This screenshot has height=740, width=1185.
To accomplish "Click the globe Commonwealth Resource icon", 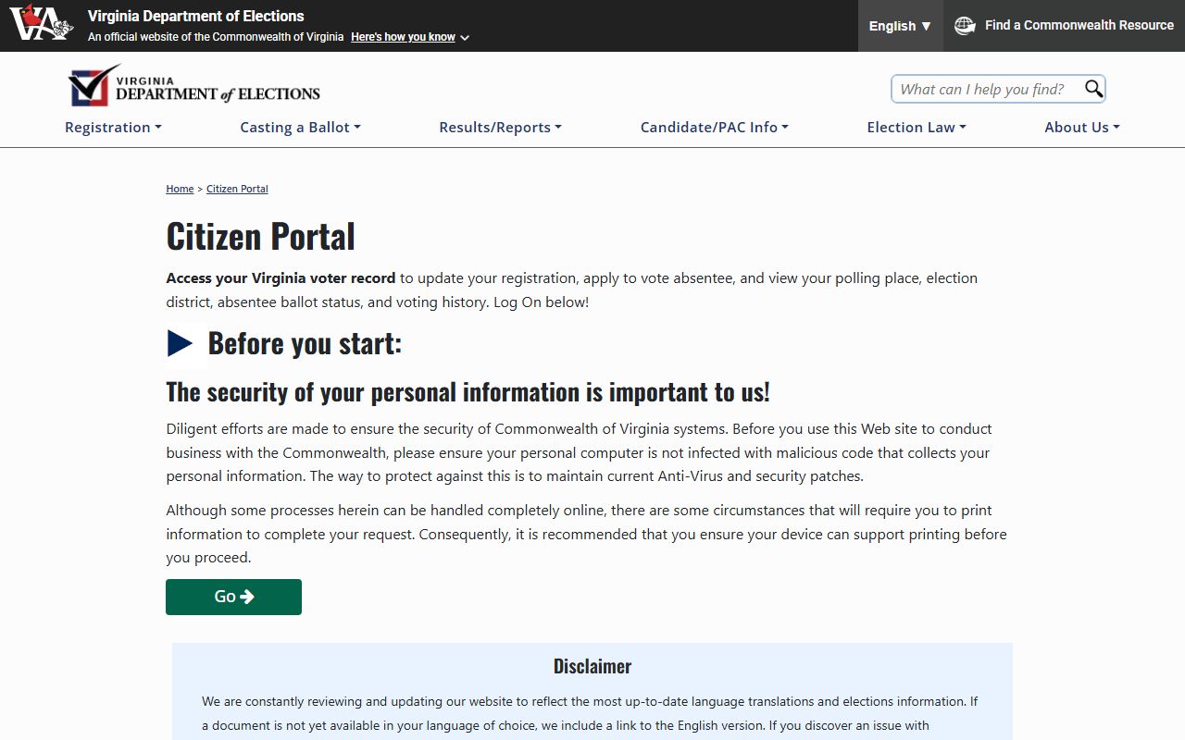I will tap(965, 26).
